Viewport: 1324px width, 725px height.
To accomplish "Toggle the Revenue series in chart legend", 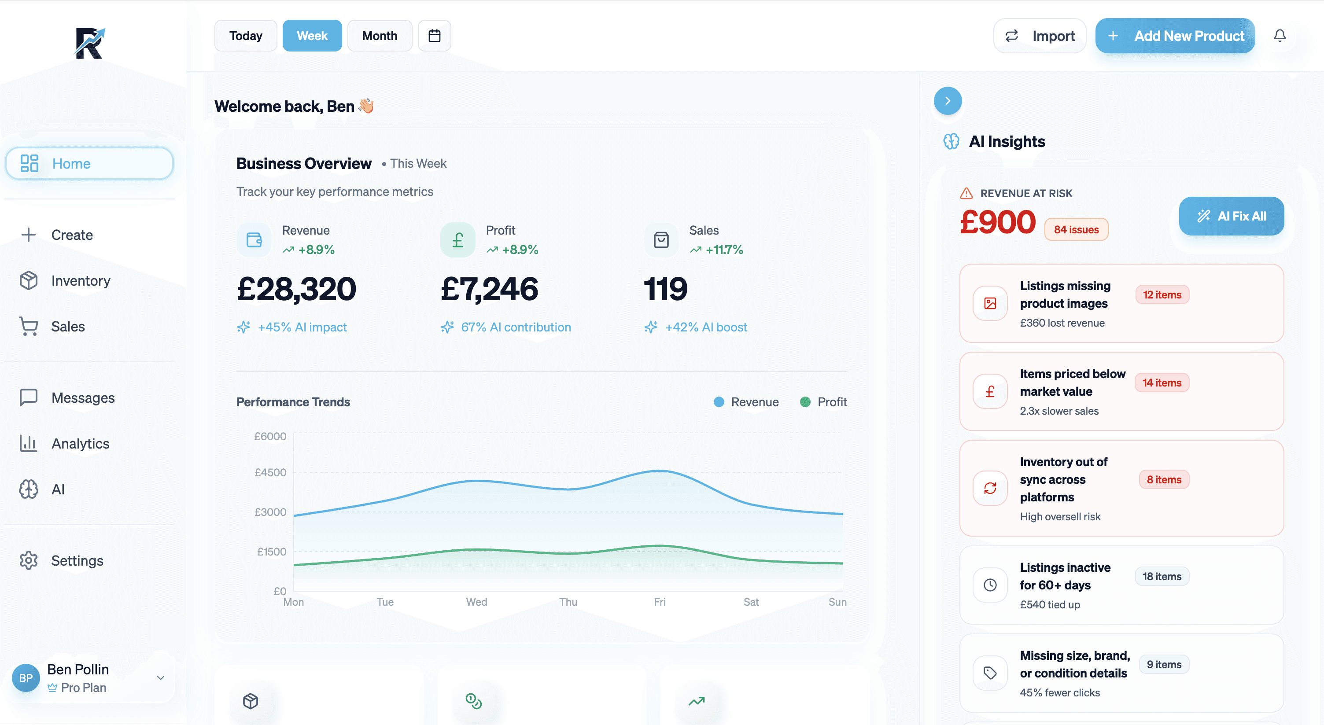I will [x=746, y=402].
